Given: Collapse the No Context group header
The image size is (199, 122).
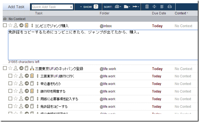Looking at the screenshot, I should point(100,19).
